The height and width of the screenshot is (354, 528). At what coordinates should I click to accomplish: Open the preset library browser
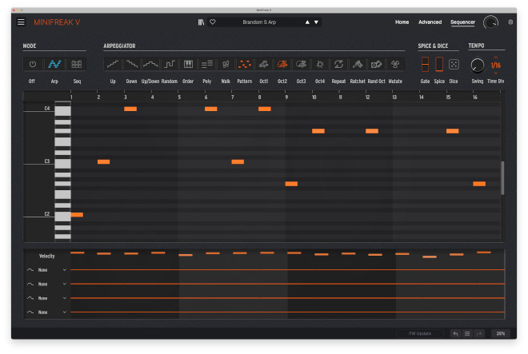point(202,22)
